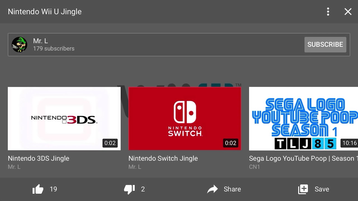Click 'Mr. L' under Nintendo Switch Jingle
Image resolution: width=358 pixels, height=201 pixels.
pos(135,167)
